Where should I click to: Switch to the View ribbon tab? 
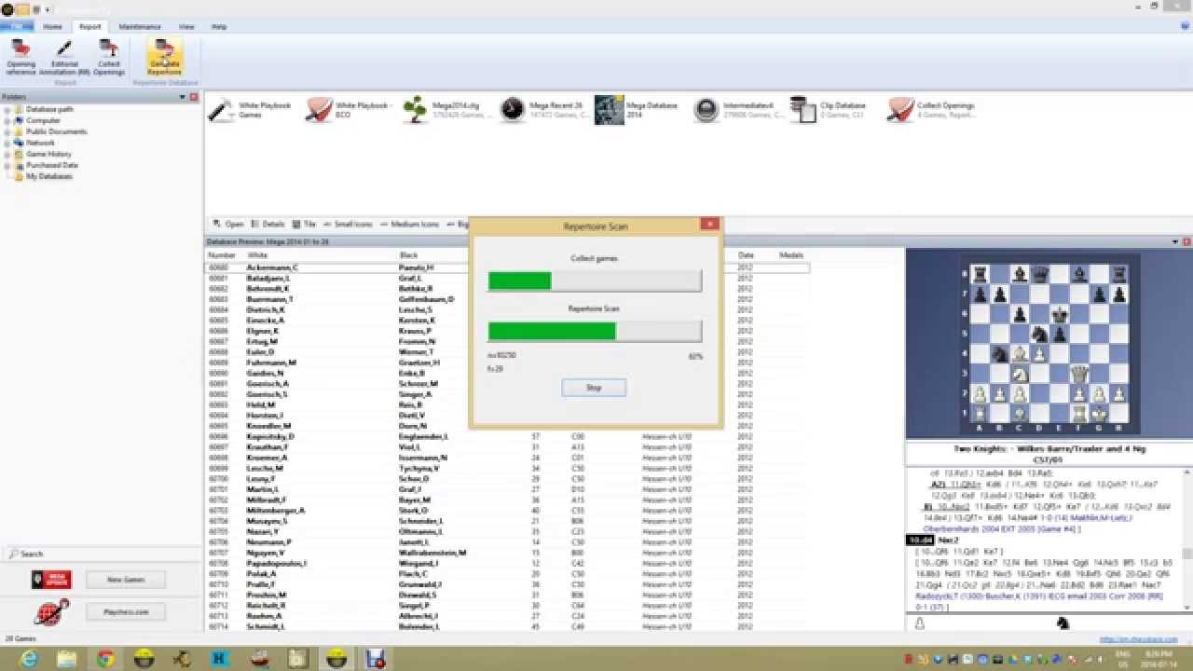tap(187, 27)
